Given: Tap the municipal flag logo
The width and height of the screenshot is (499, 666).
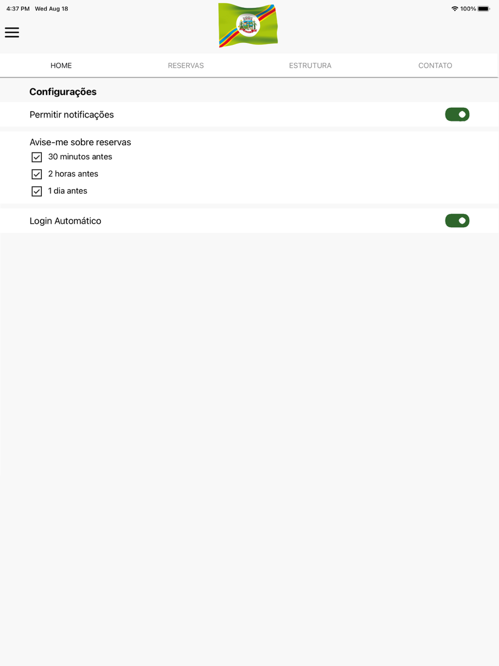Looking at the screenshot, I should tap(248, 25).
